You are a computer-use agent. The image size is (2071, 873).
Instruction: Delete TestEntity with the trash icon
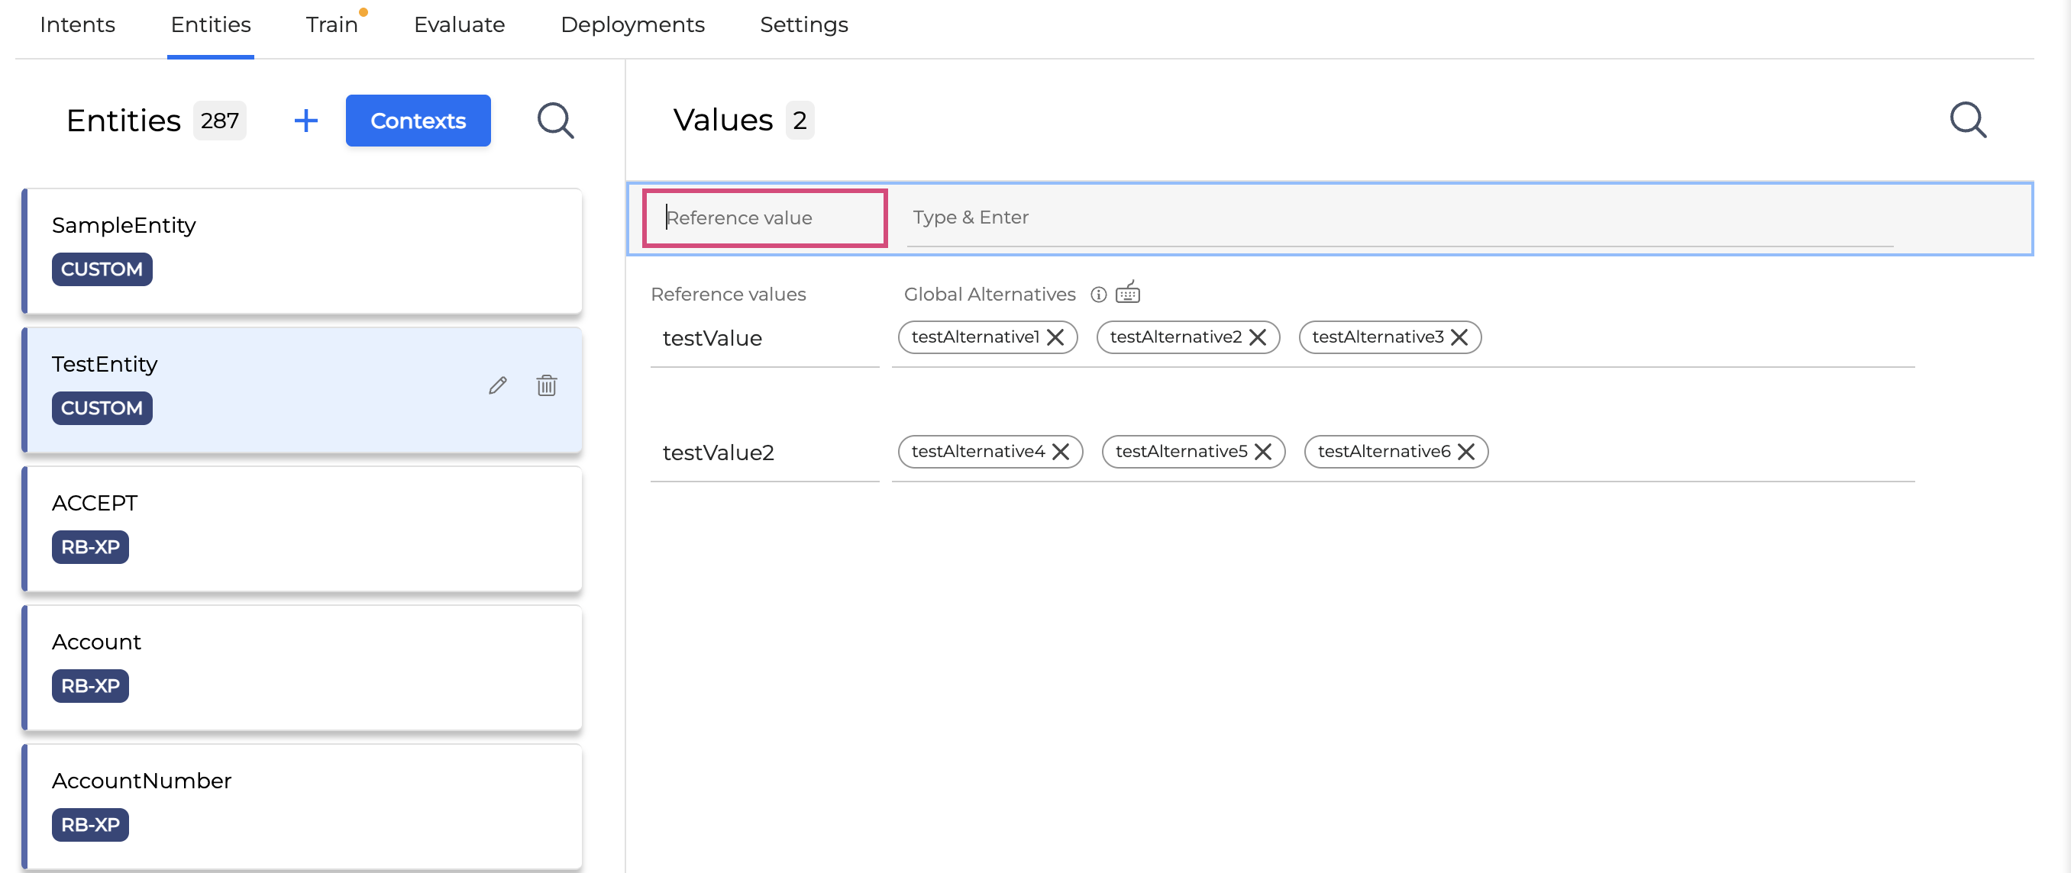(x=547, y=385)
